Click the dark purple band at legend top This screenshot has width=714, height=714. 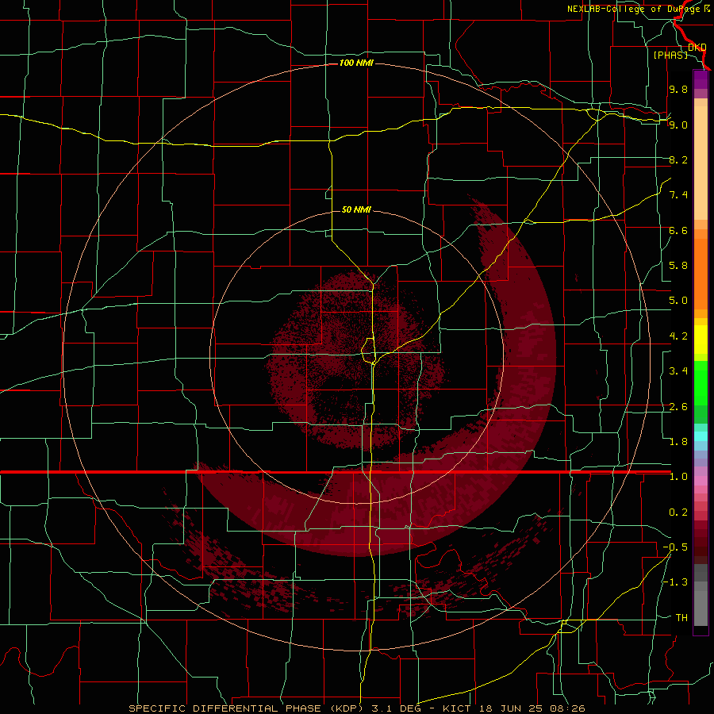coord(701,79)
